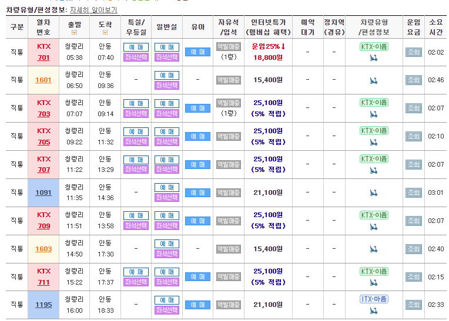Select first class seat 좌석선택 for KTX 711
The image size is (449, 321).
click(x=136, y=282)
